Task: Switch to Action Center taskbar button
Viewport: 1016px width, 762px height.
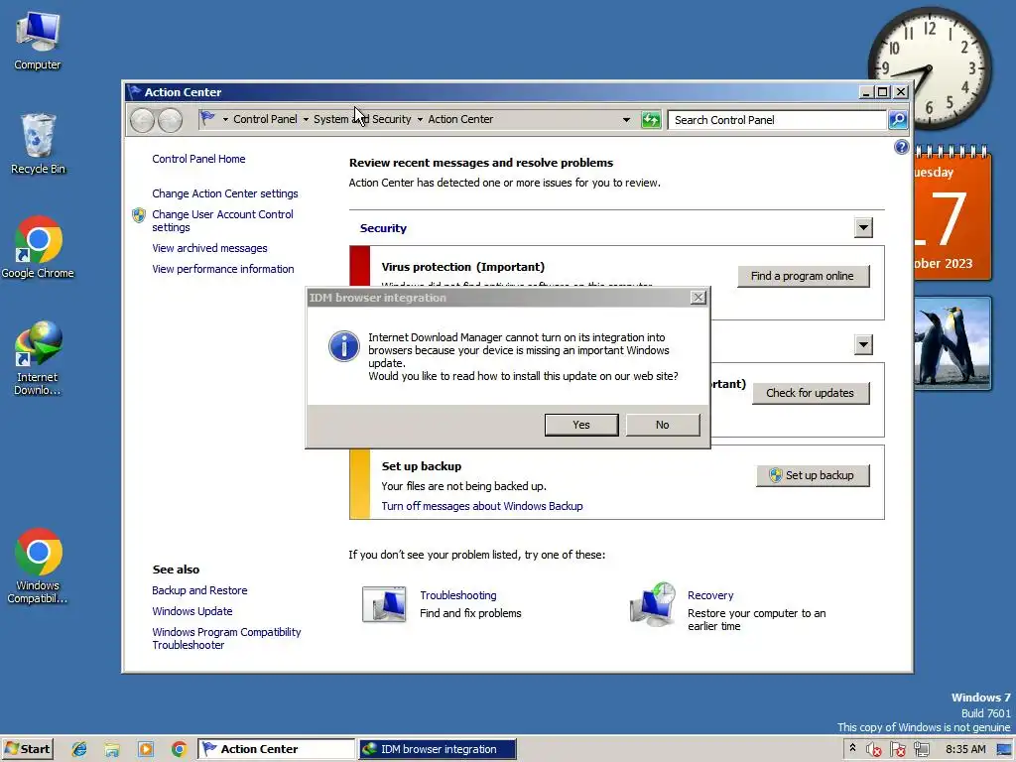Action: [276, 749]
